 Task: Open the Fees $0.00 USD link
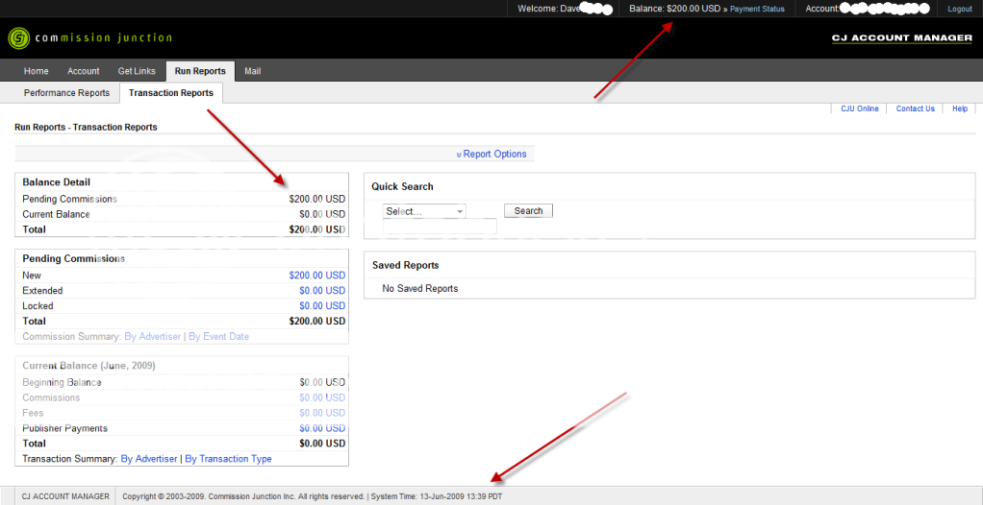click(x=322, y=413)
